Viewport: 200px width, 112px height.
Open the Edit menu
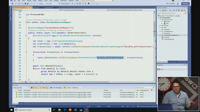pyautogui.click(x=19, y=1)
